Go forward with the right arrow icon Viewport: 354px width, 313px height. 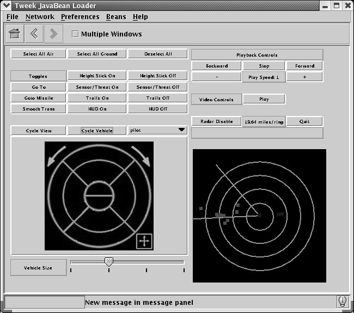point(53,34)
